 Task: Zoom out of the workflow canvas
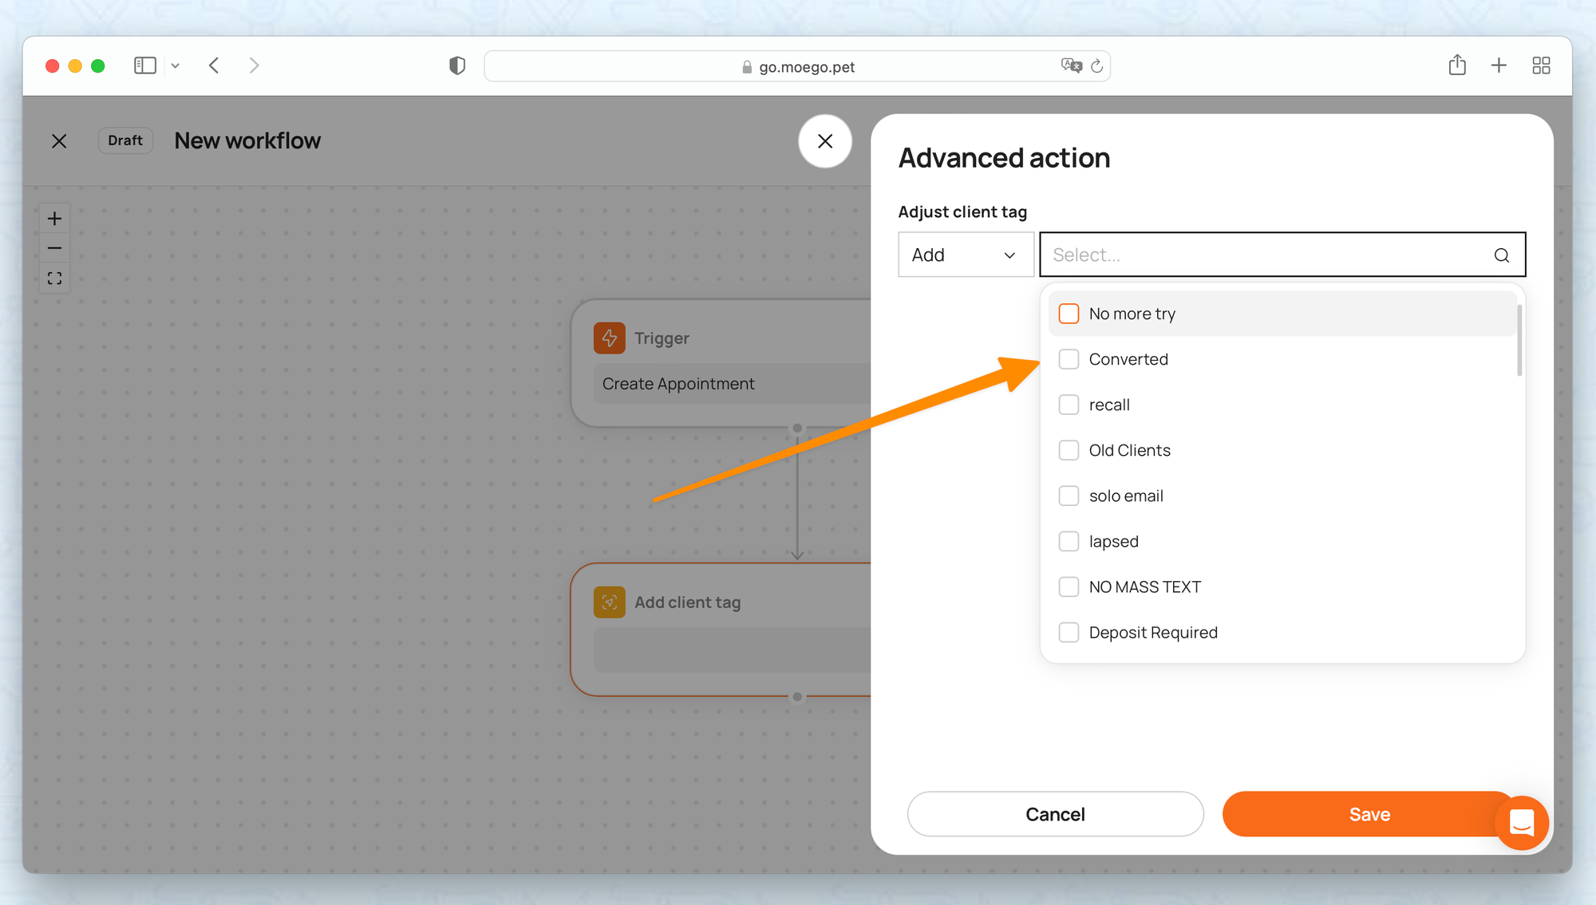(x=54, y=248)
